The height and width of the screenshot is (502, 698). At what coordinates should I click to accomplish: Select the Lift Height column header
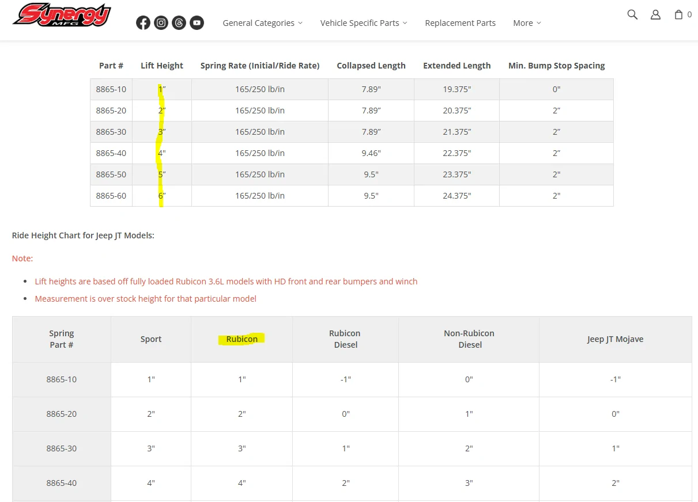tap(162, 66)
